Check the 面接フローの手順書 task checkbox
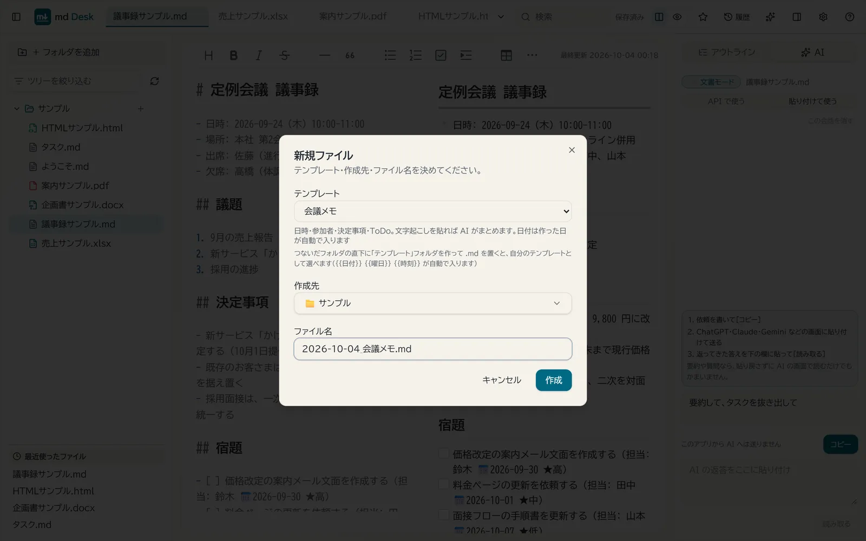This screenshot has width=866, height=541. point(444,516)
